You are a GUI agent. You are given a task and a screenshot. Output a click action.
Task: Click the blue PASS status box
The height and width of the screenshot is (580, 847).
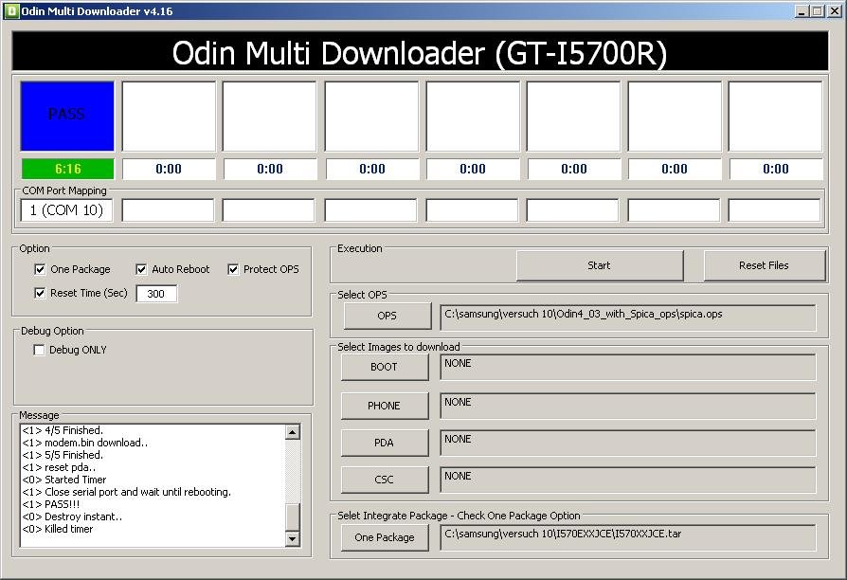tap(67, 117)
